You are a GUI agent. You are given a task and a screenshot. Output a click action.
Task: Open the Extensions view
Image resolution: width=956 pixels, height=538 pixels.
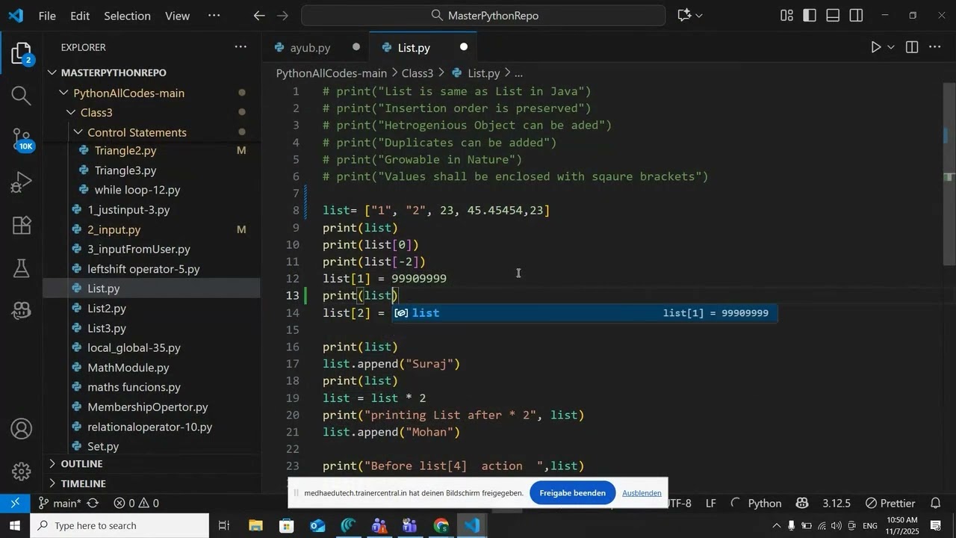click(x=21, y=225)
